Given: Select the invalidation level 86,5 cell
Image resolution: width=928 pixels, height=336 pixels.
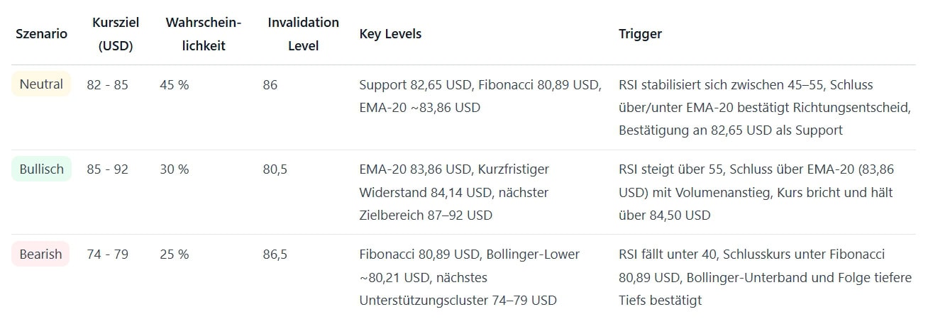Looking at the screenshot, I should [275, 254].
